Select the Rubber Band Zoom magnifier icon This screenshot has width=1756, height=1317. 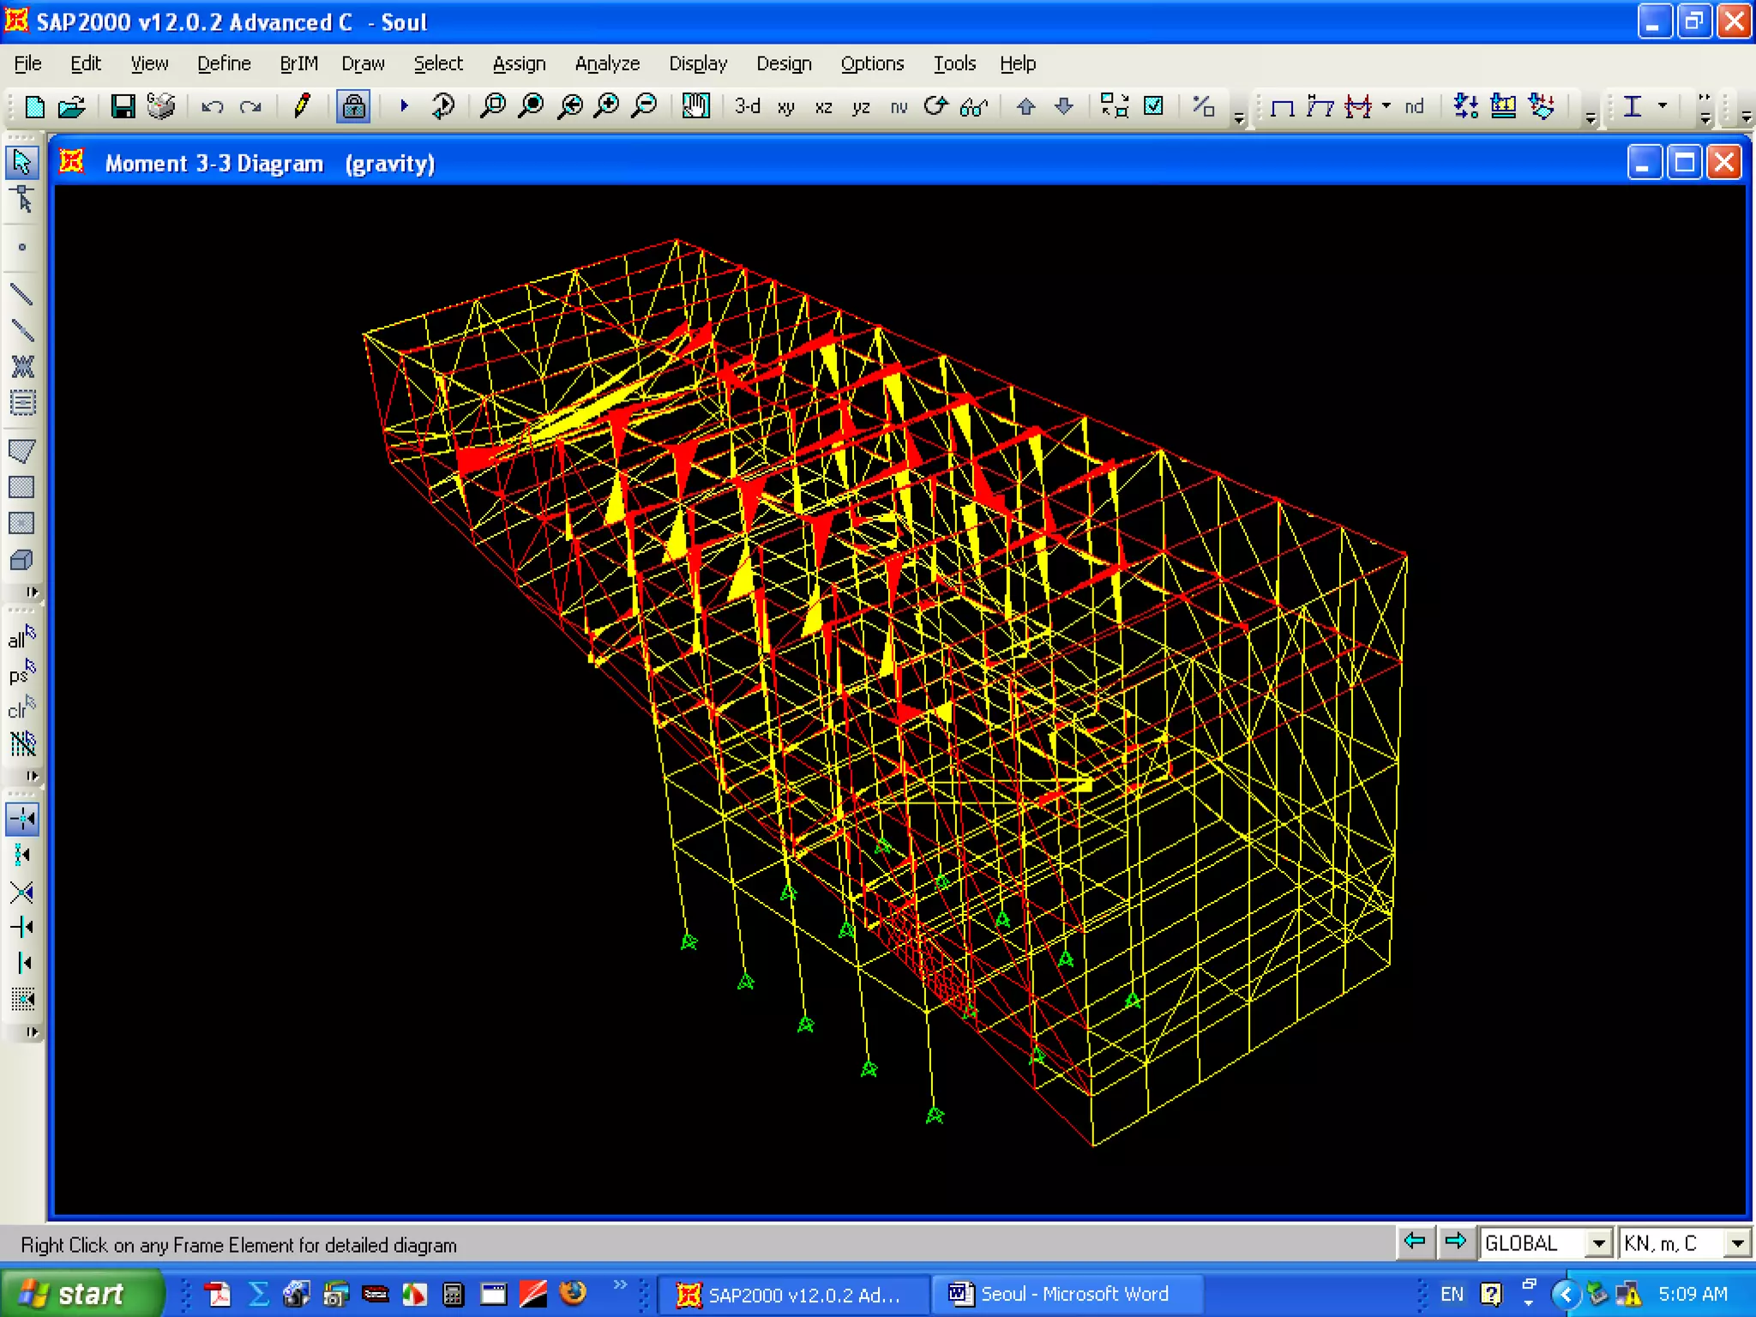[x=493, y=106]
